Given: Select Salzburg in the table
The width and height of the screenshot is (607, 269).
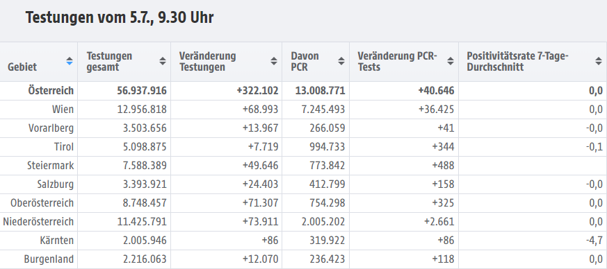Looking at the screenshot, I should [56, 184].
